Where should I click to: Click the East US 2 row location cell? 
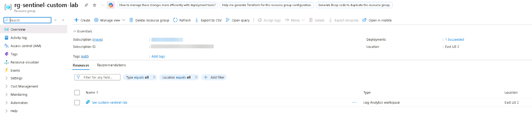(x=512, y=103)
